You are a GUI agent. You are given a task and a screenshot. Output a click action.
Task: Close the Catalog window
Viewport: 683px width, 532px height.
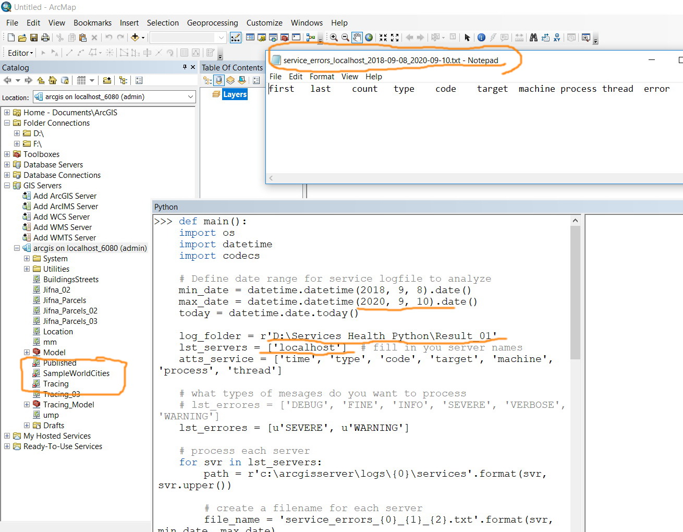click(x=193, y=67)
